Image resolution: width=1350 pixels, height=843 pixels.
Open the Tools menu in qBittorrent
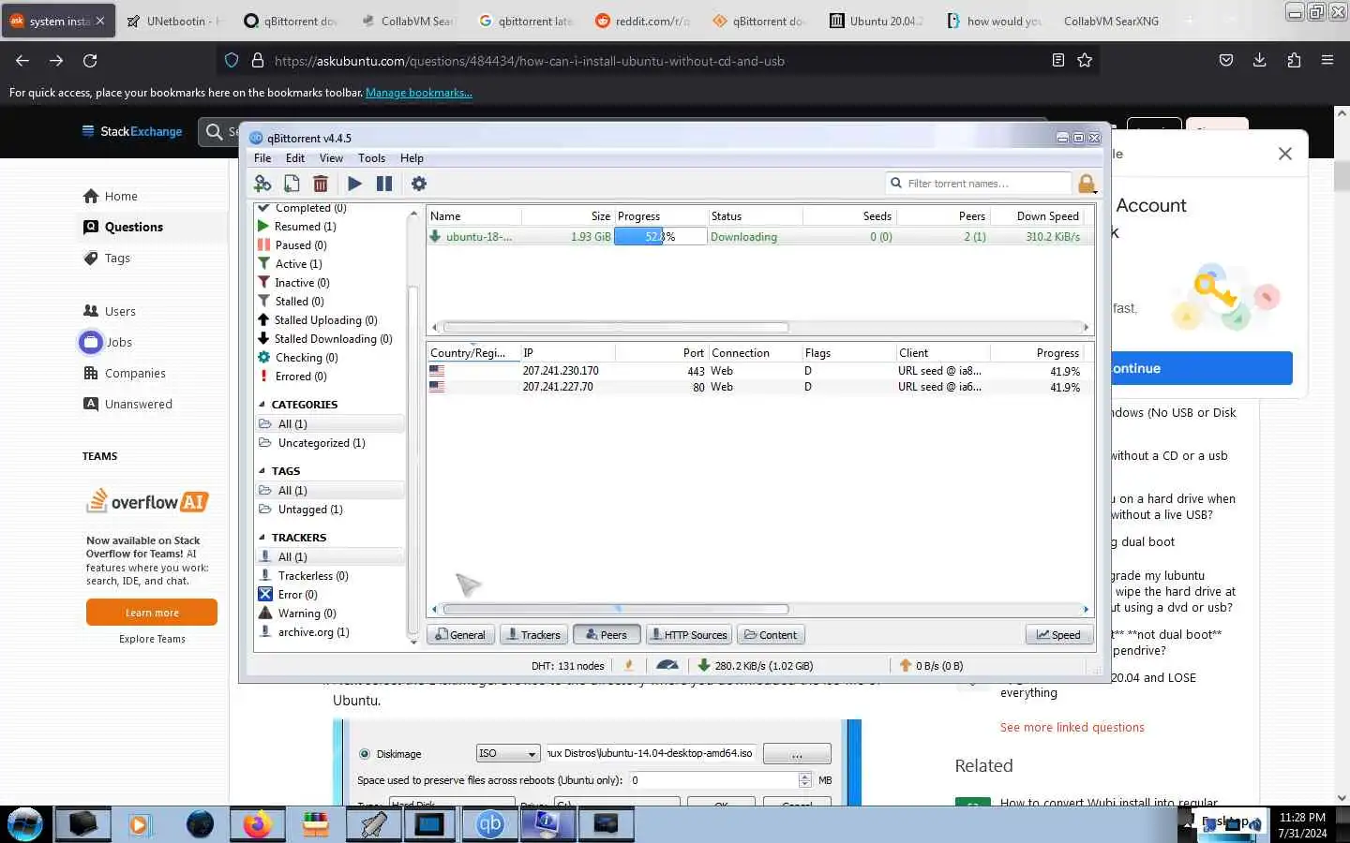click(x=371, y=158)
